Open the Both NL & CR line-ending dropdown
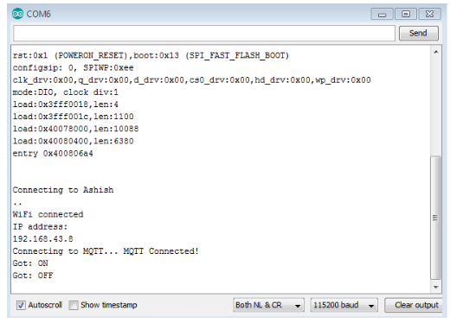This screenshot has height=323, width=450. click(x=268, y=305)
